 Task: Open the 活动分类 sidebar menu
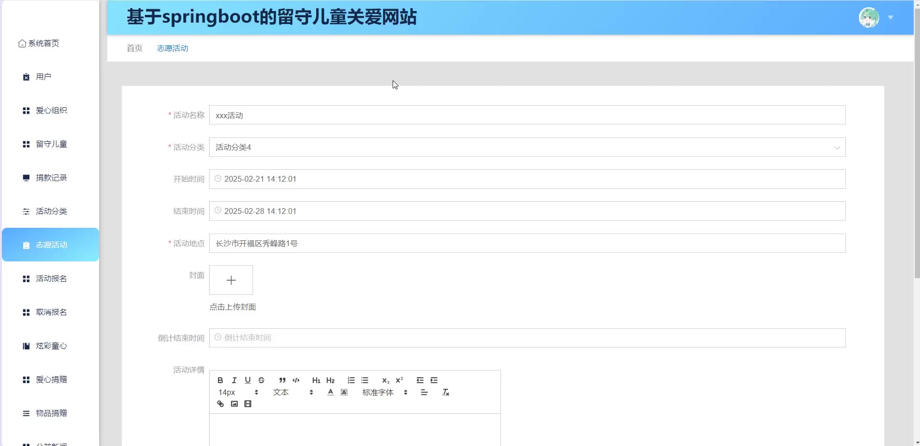[x=51, y=211]
